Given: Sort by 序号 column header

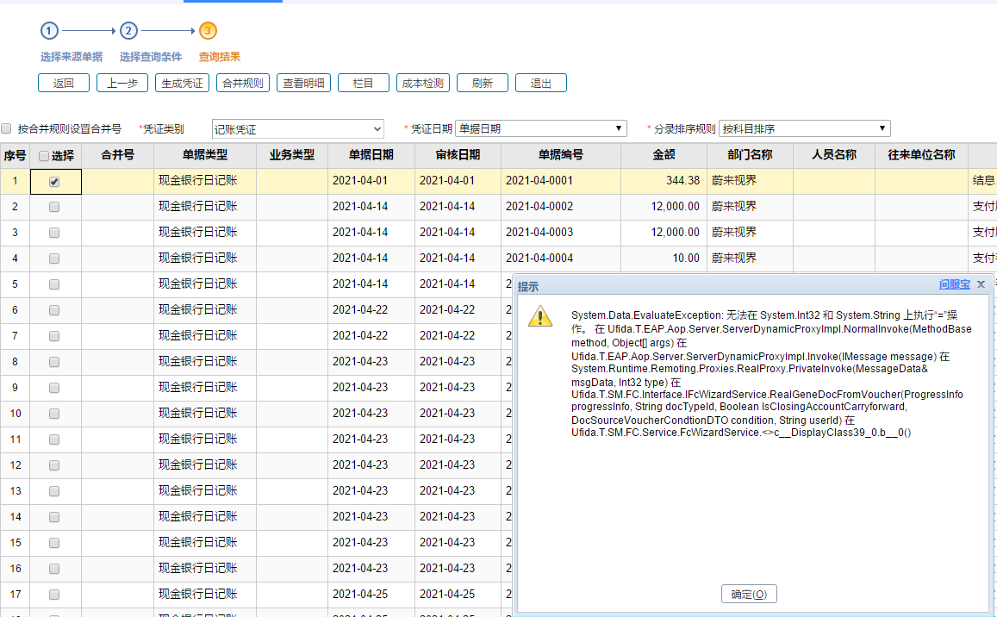Looking at the screenshot, I should point(16,155).
